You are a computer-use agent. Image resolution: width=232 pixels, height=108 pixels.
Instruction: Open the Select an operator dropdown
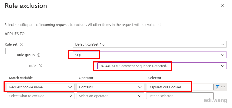(110, 96)
